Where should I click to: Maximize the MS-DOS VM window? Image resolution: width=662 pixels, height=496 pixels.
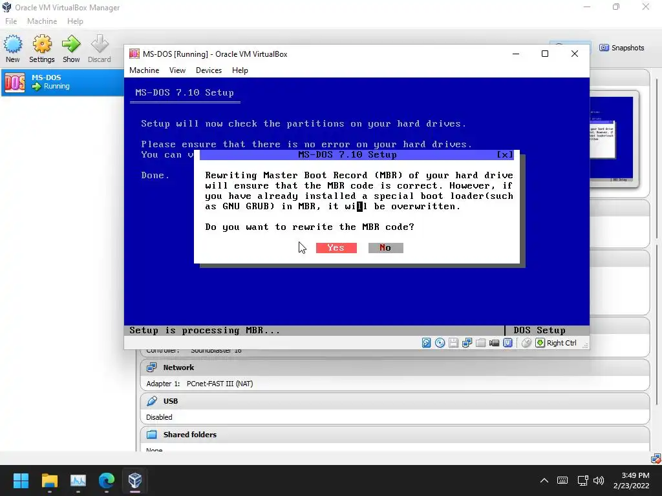[x=544, y=54]
